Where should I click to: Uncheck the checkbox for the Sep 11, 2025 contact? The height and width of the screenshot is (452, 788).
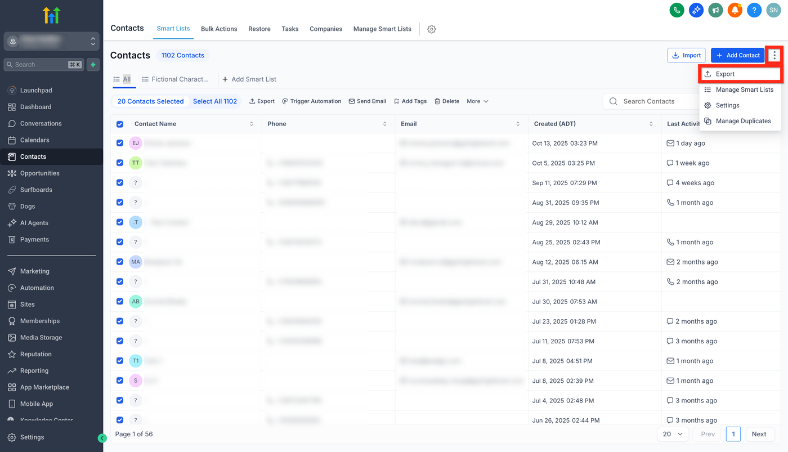(120, 182)
